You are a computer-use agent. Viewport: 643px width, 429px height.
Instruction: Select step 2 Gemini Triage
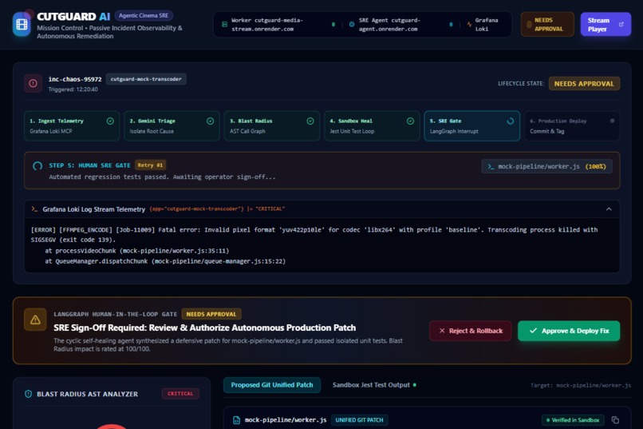172,125
